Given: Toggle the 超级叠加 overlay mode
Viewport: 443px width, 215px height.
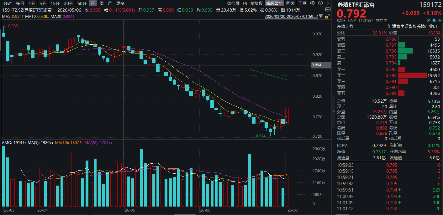Looking at the screenshot, I should (x=274, y=3).
